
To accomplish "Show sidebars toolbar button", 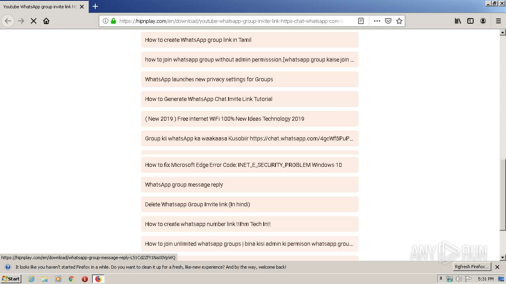I will (x=470, y=21).
